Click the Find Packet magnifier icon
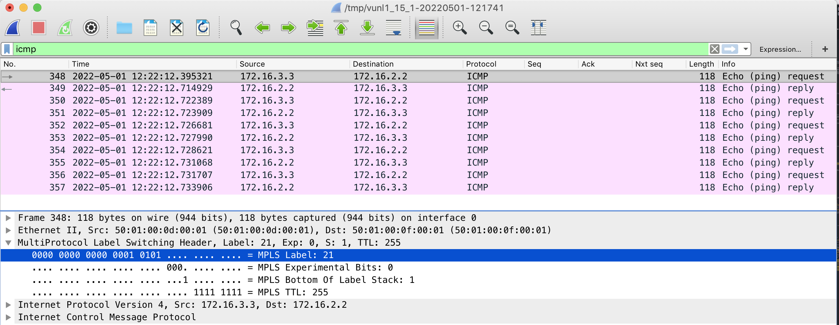The image size is (839, 325). coord(235,28)
